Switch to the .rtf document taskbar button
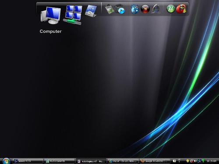The width and height of the screenshot is (219, 164). [91, 161]
